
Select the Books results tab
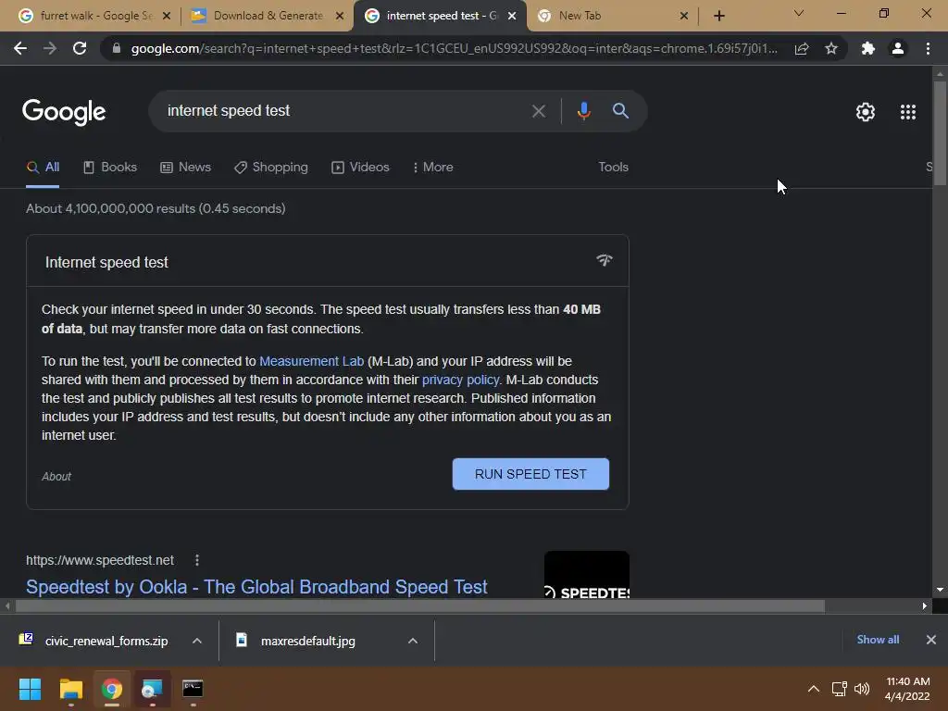click(x=110, y=168)
